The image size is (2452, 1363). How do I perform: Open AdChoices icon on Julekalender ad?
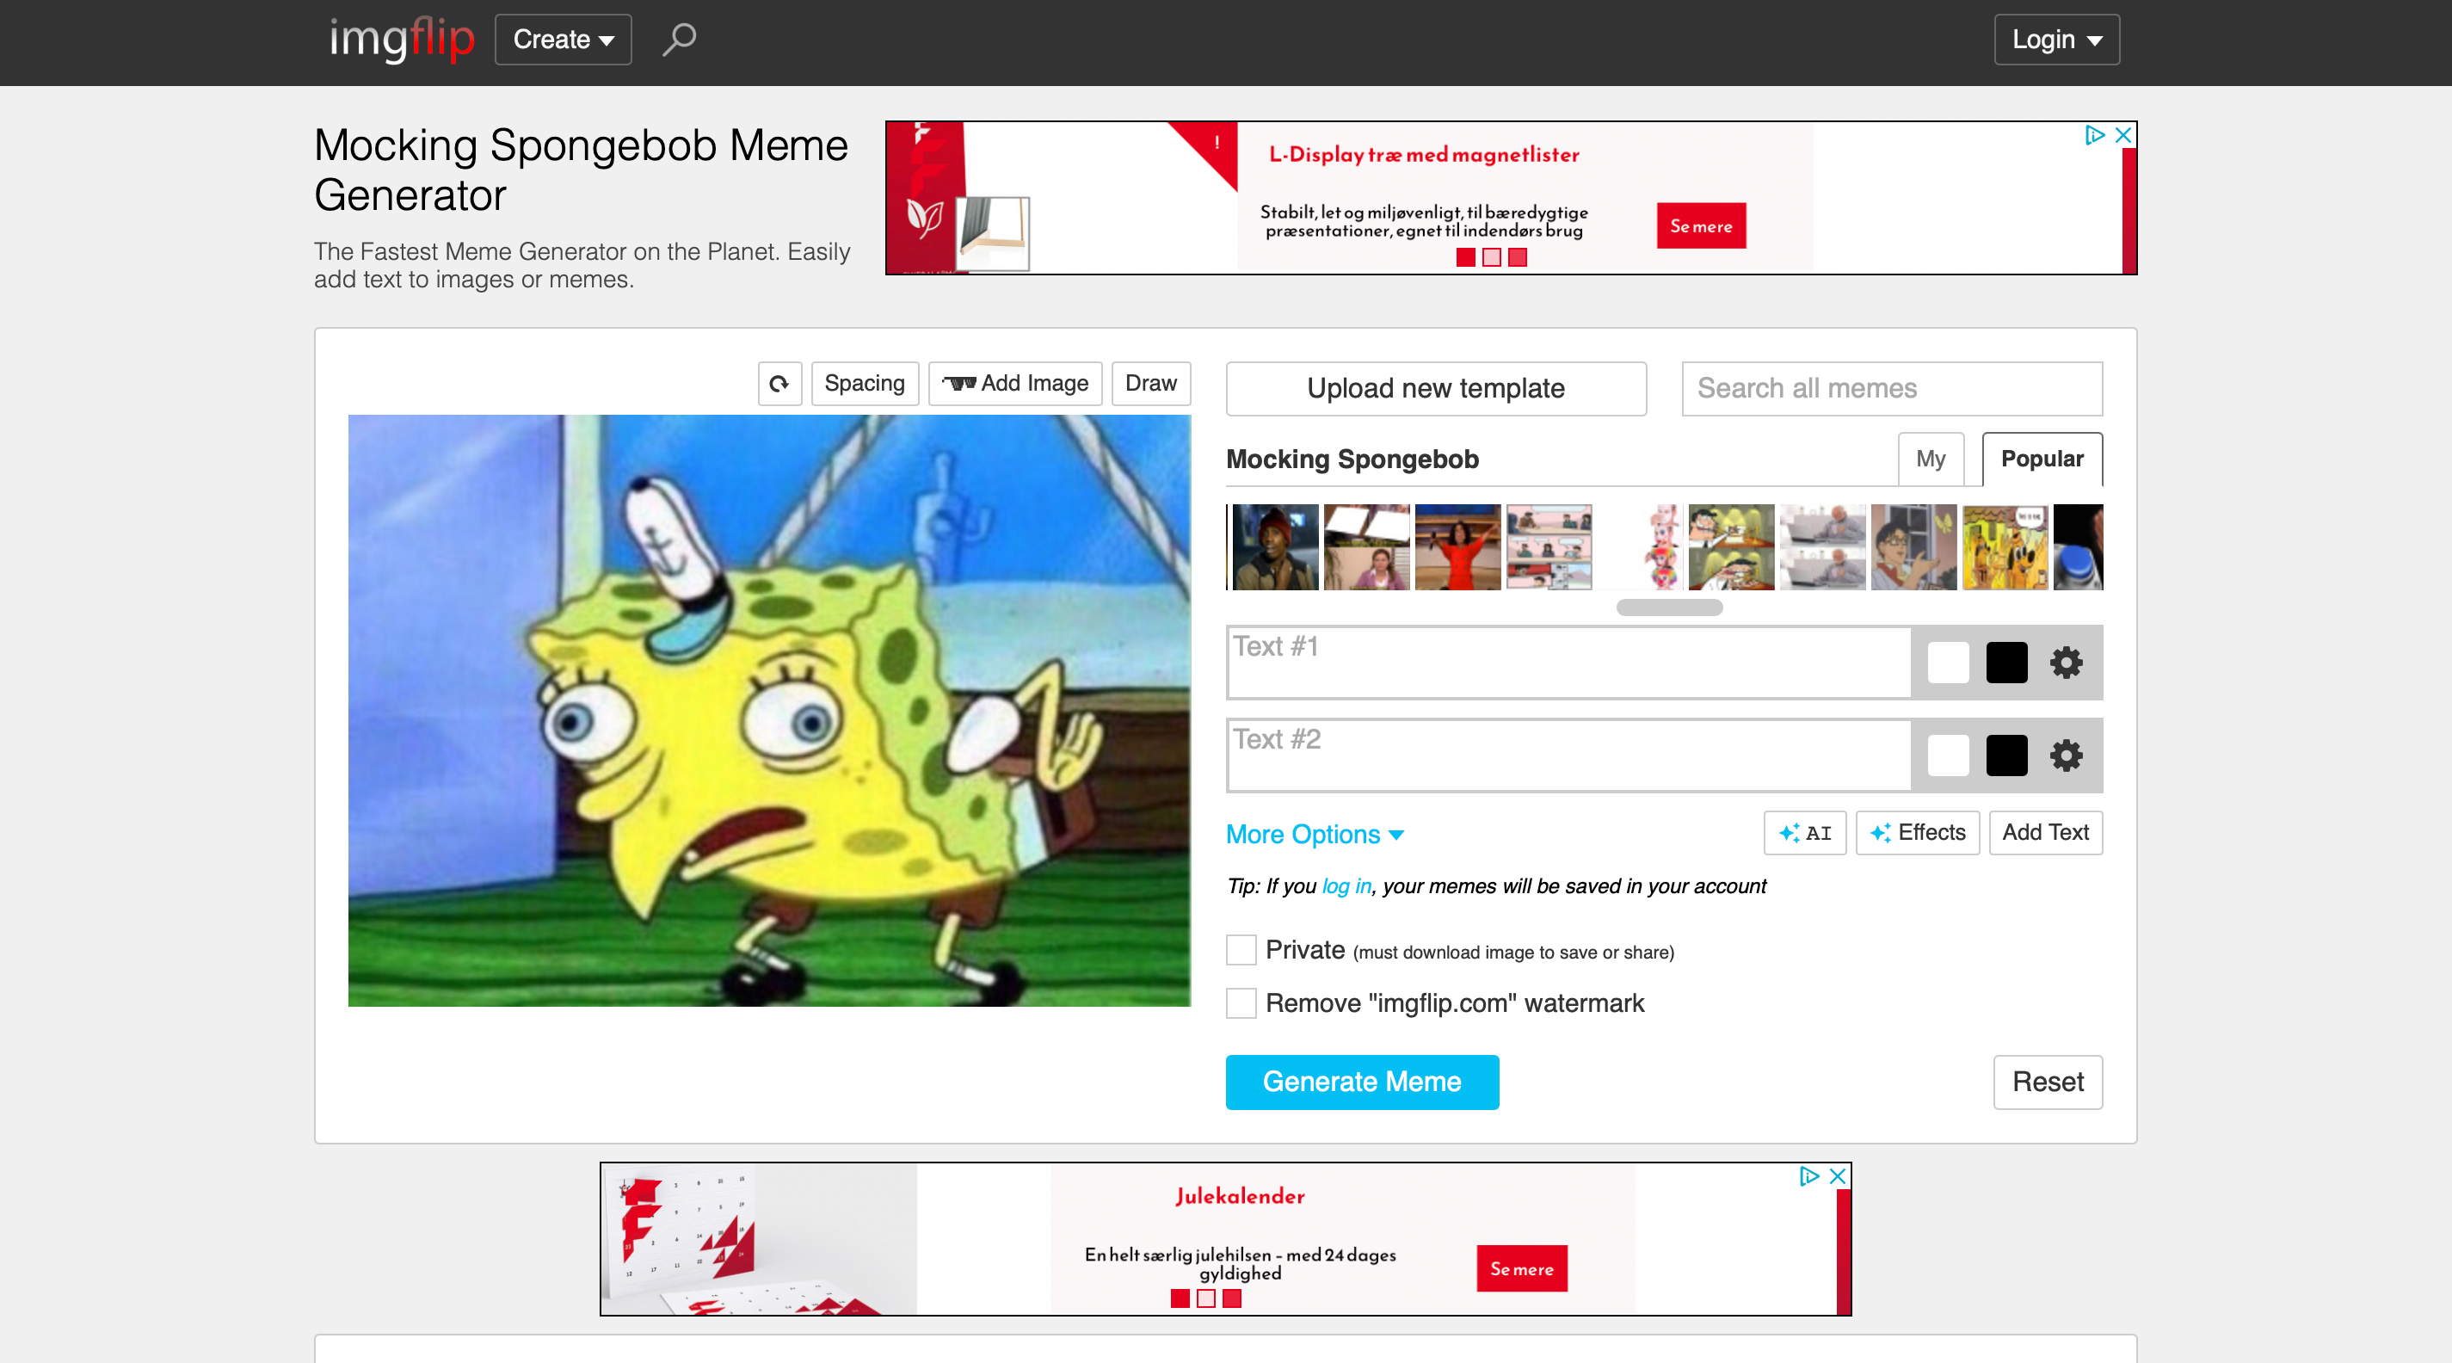(1809, 1176)
